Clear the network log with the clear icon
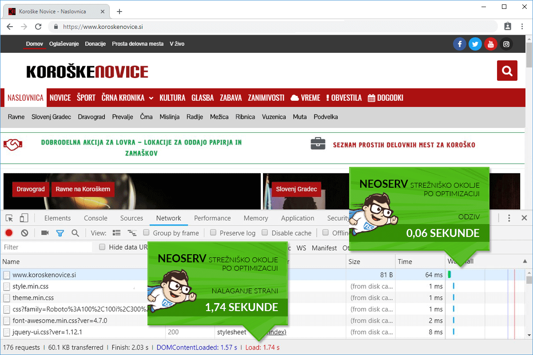This screenshot has height=355, width=533. [25, 233]
